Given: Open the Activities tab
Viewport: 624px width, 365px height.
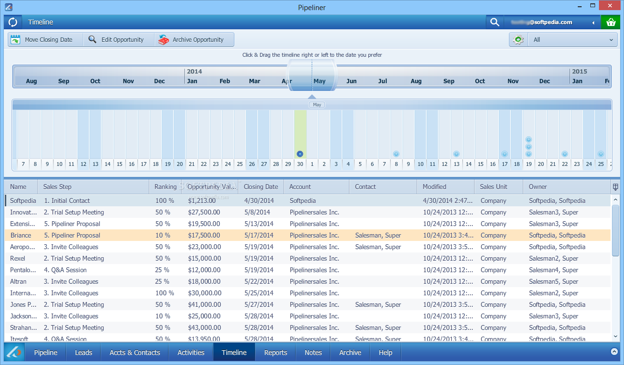Looking at the screenshot, I should [x=191, y=352].
